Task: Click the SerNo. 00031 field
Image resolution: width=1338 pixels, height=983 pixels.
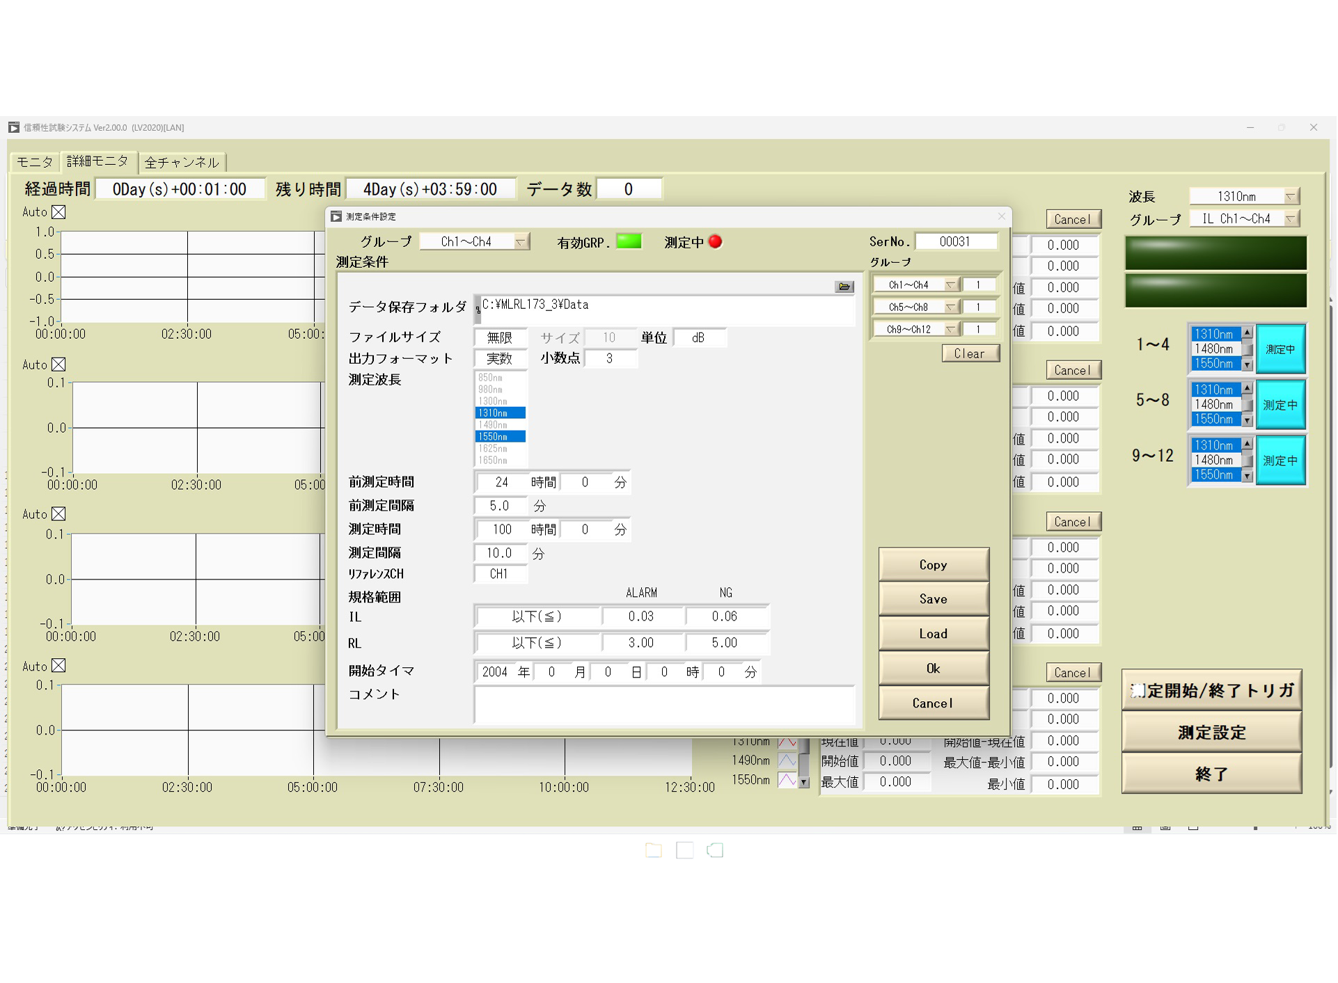Action: click(955, 241)
